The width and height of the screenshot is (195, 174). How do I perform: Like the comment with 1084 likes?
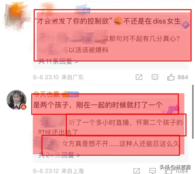point(168,171)
